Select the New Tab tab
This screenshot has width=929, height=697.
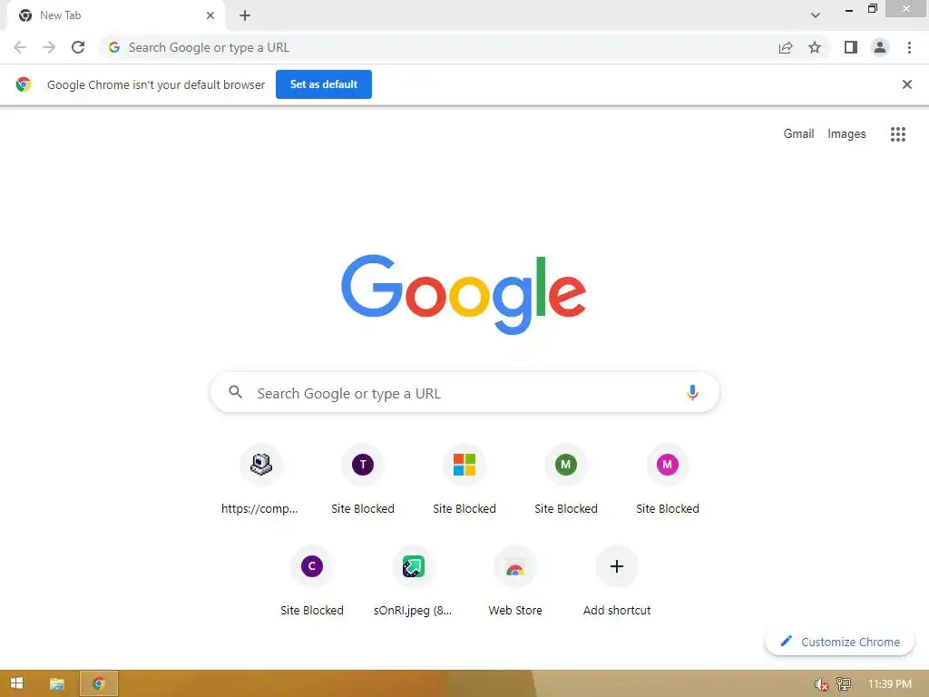click(115, 15)
